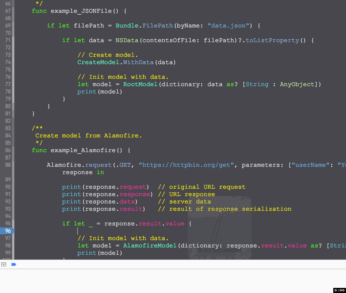Place cursor in function name example_JSONFile
This screenshot has height=293, width=346.
click(81, 11)
